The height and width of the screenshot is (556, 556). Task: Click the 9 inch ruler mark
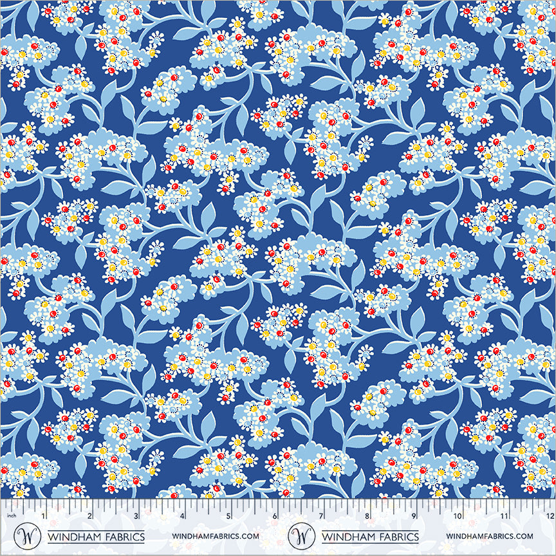point(414,515)
